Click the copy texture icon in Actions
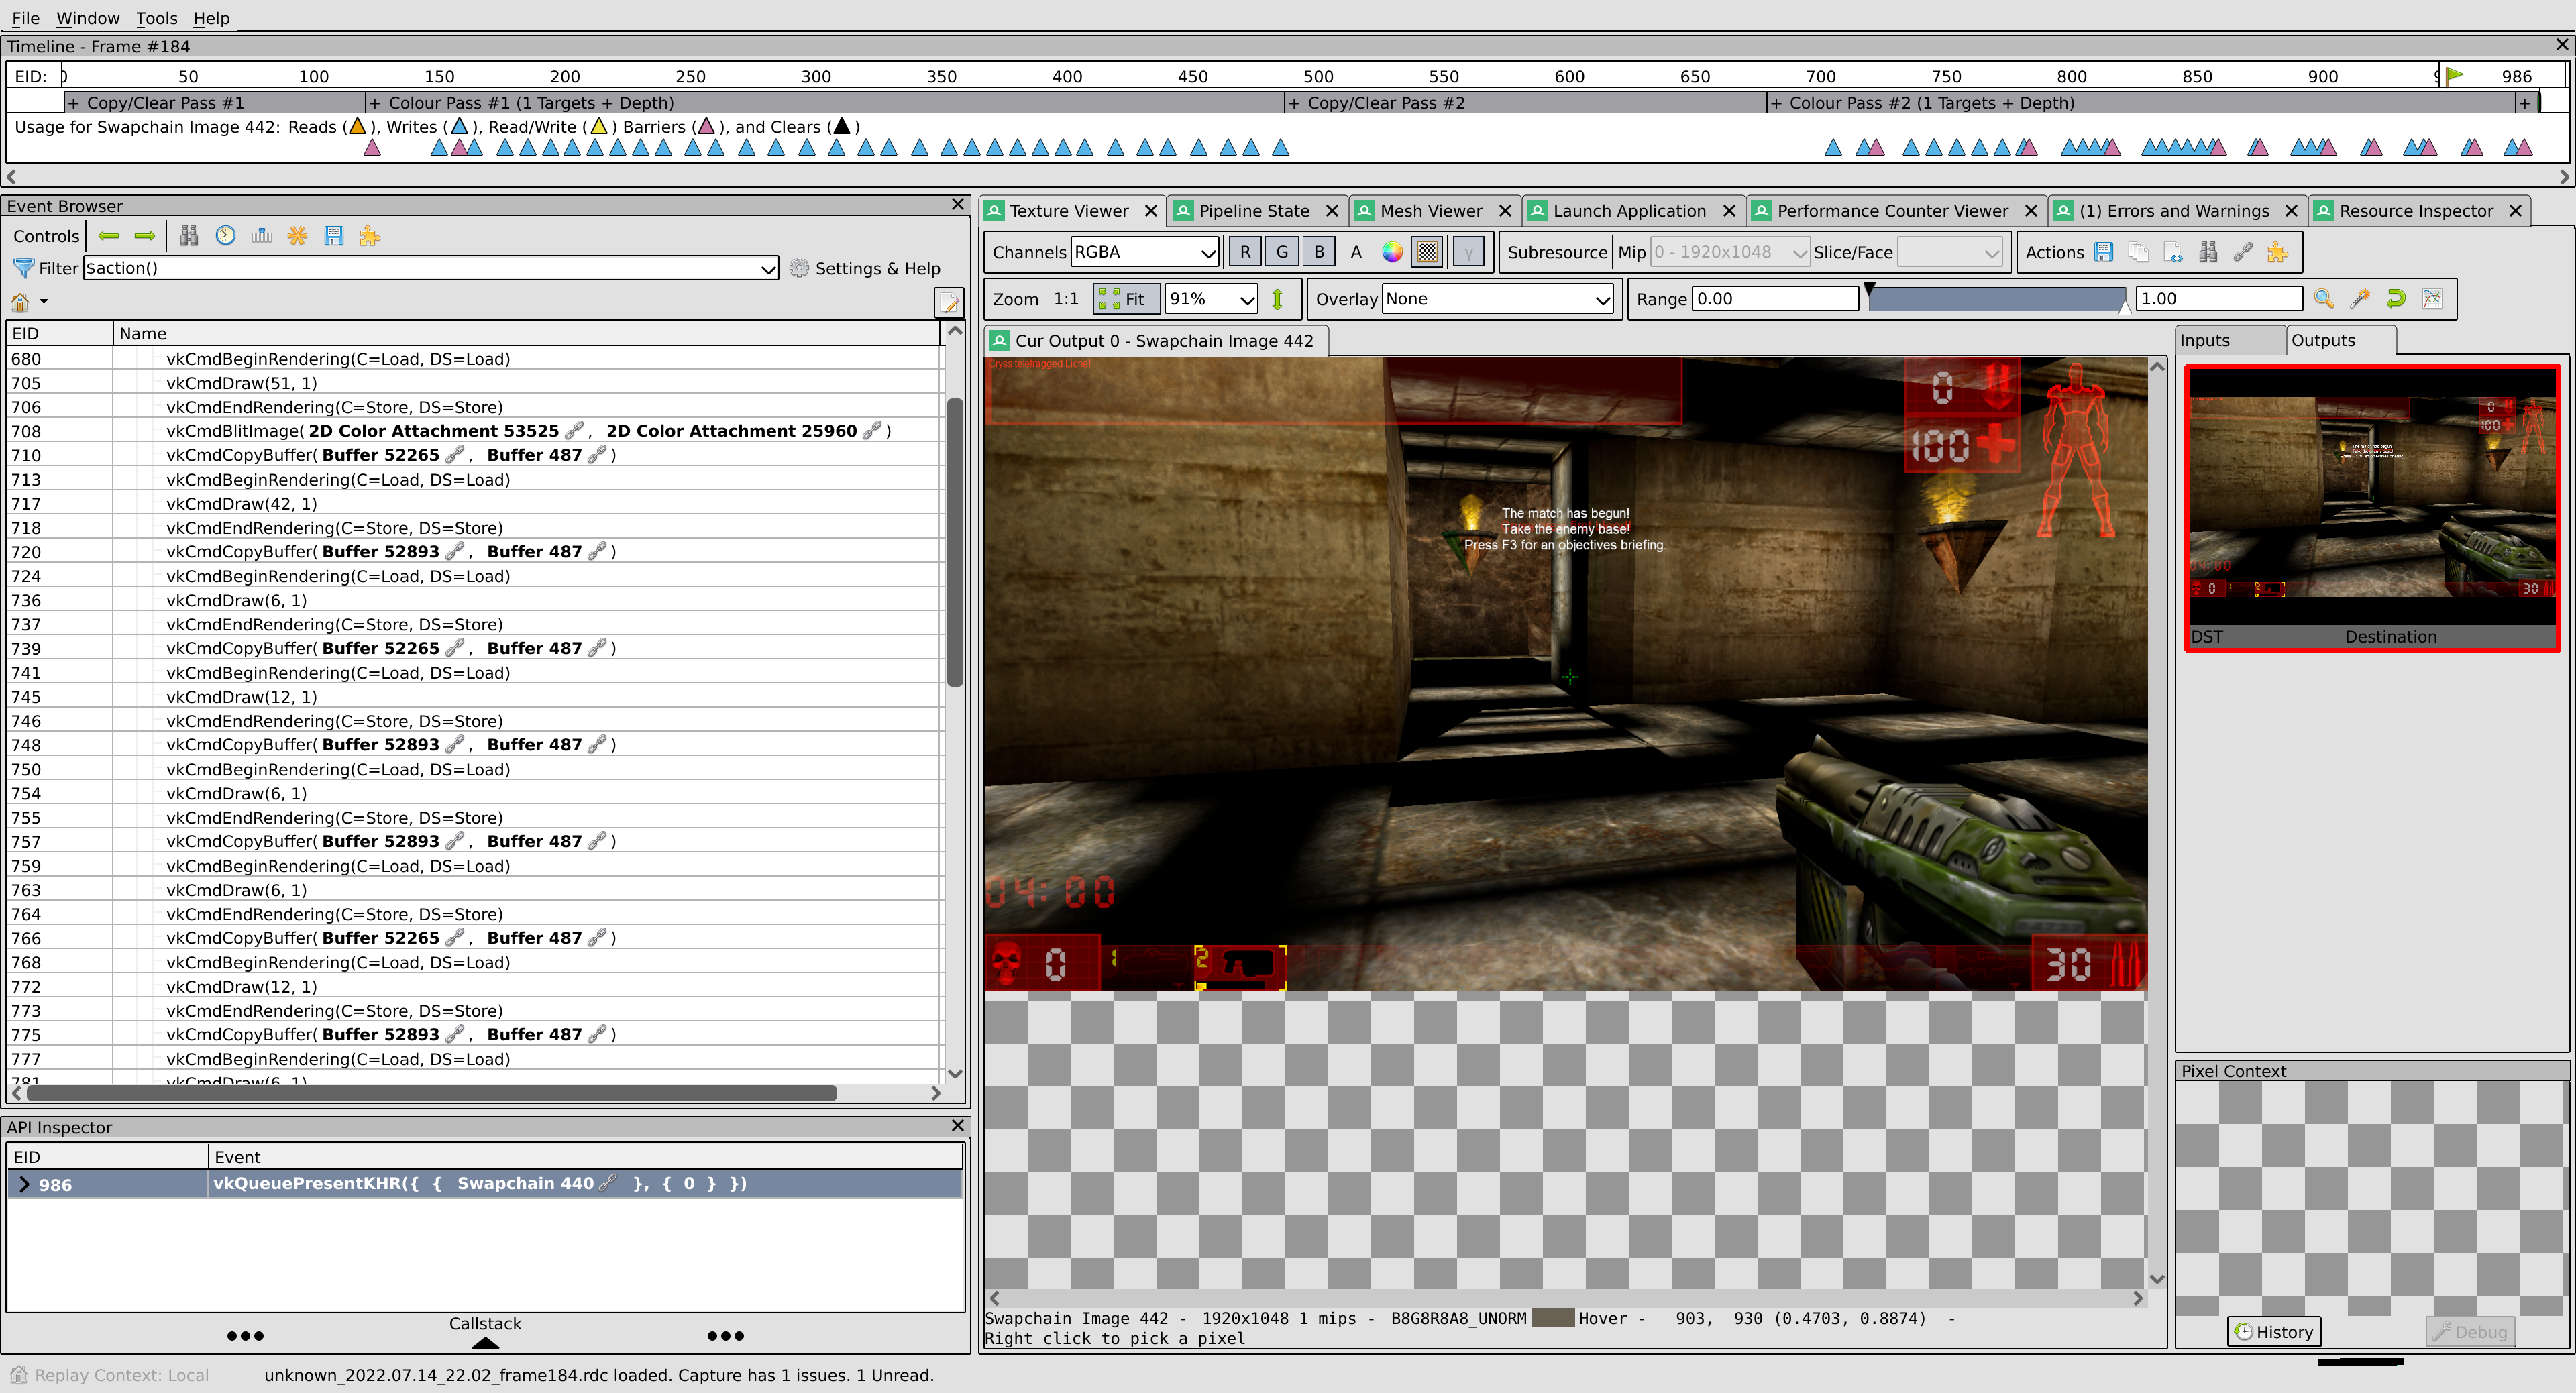 (x=2139, y=252)
